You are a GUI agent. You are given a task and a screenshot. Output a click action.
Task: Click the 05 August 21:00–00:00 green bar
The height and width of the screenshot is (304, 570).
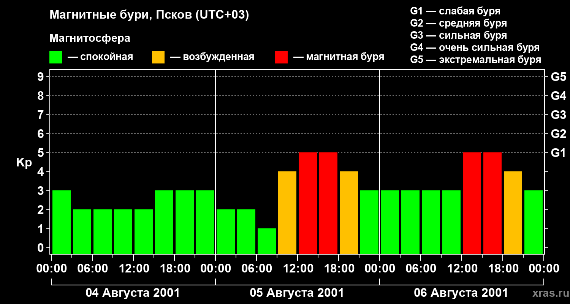(369, 222)
